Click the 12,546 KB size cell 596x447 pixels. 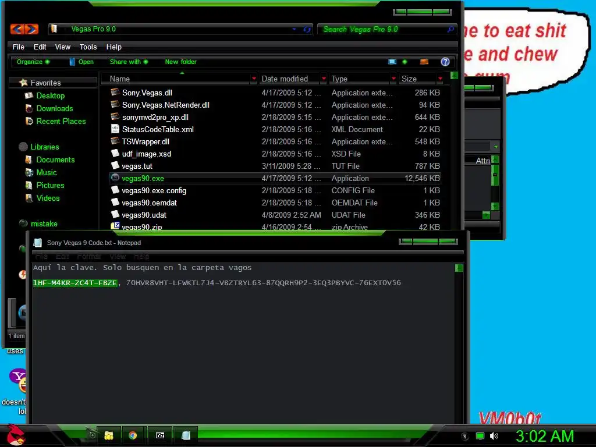422,178
